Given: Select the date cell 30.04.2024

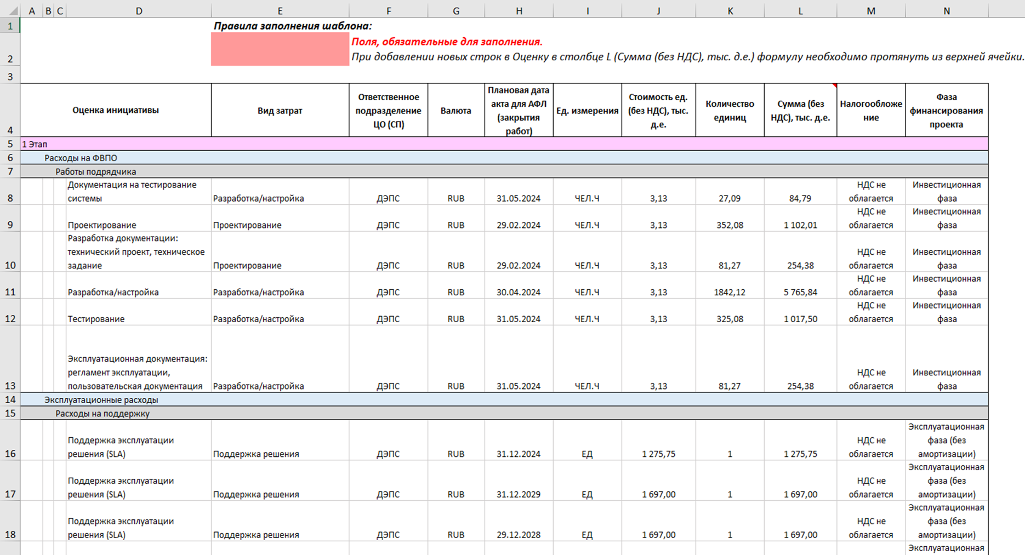Looking at the screenshot, I should 519,292.
